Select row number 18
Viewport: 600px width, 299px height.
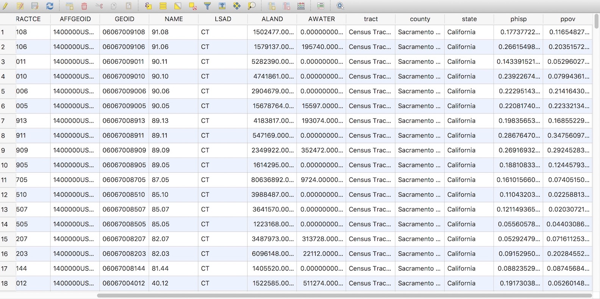(8, 283)
